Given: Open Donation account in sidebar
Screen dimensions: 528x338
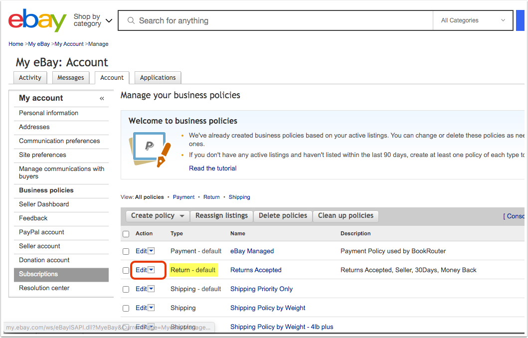Looking at the screenshot, I should (x=44, y=260).
